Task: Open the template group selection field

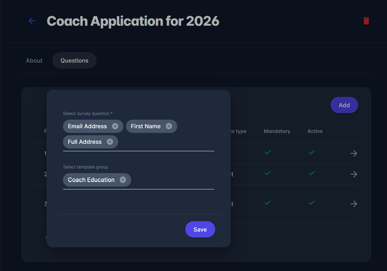Action: coord(172,180)
